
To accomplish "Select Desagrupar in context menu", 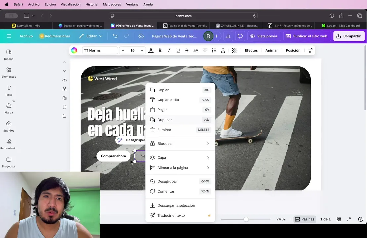I will 180,181.
